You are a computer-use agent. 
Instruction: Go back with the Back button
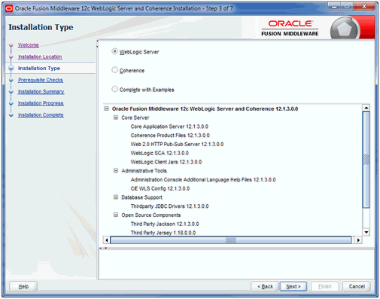pos(265,286)
